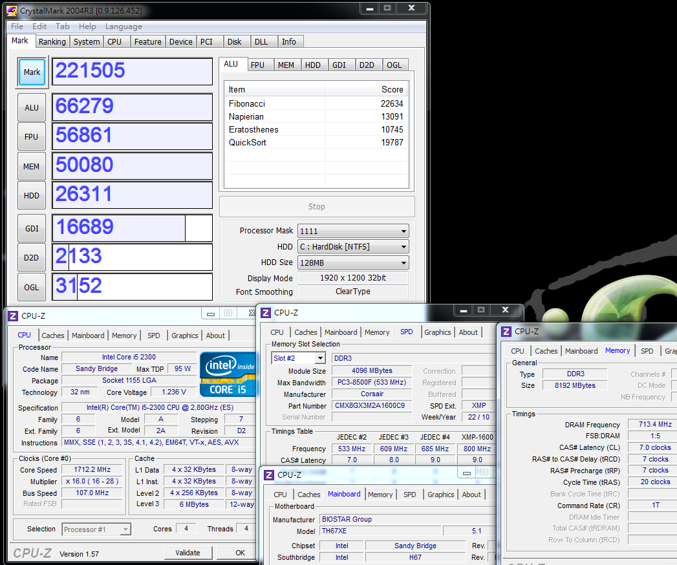The height and width of the screenshot is (565, 677).
Task: Click the Score column header
Action: click(x=367, y=89)
